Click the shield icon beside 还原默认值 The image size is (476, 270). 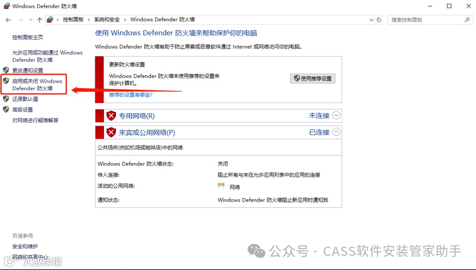(x=6, y=99)
